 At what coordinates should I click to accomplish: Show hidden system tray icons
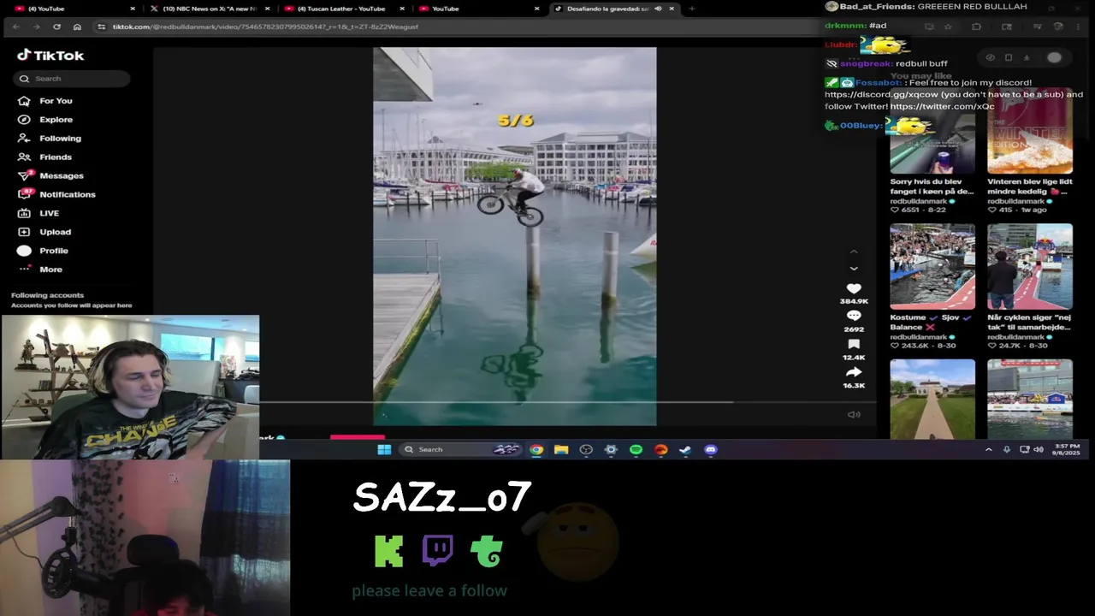point(989,449)
